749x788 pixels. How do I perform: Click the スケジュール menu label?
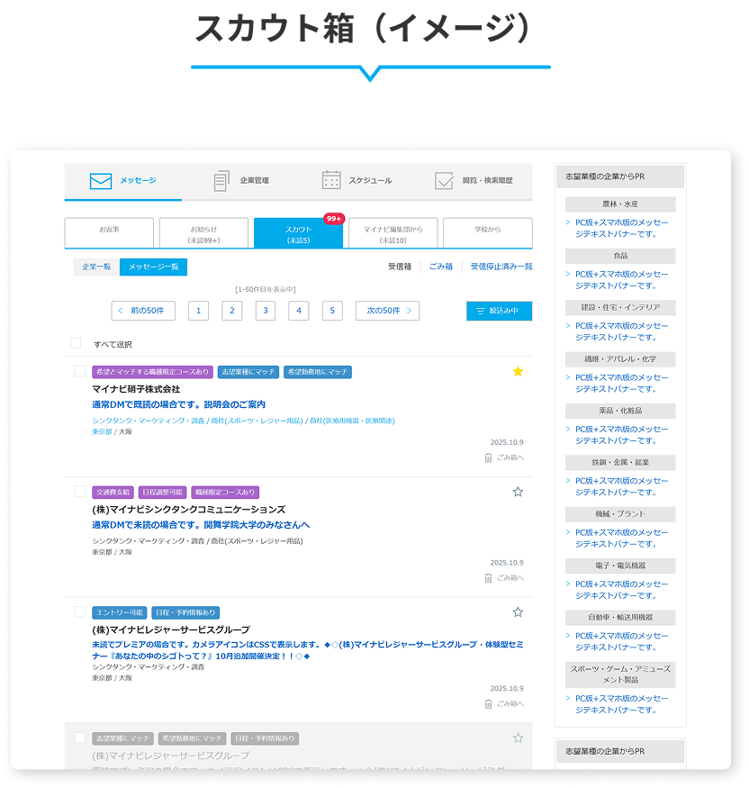pyautogui.click(x=370, y=180)
